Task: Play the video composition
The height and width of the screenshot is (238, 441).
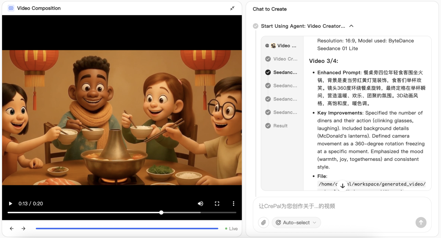Action: click(10, 203)
